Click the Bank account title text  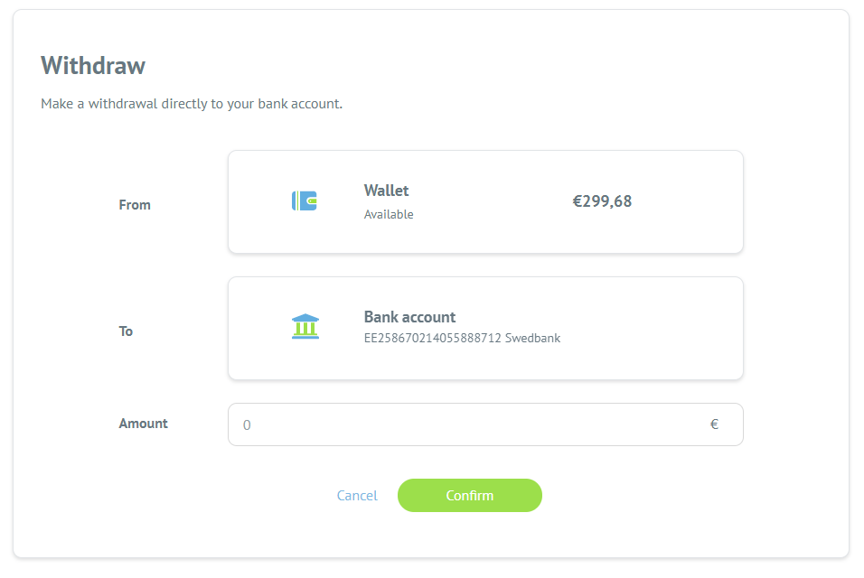(410, 317)
